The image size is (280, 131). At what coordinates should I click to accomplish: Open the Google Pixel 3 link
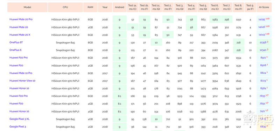(x=18, y=126)
